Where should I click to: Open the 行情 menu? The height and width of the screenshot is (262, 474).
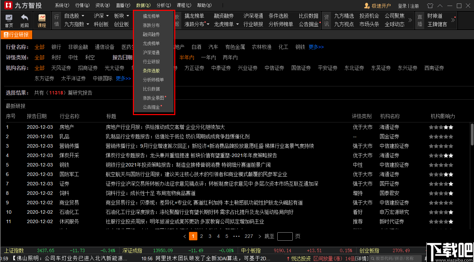(82, 6)
